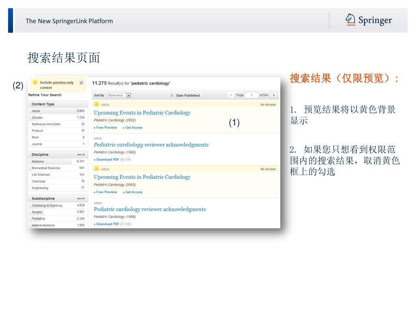The width and height of the screenshot is (416, 312).
Task: Click No Access label on 2003 result
Action: coord(268,169)
